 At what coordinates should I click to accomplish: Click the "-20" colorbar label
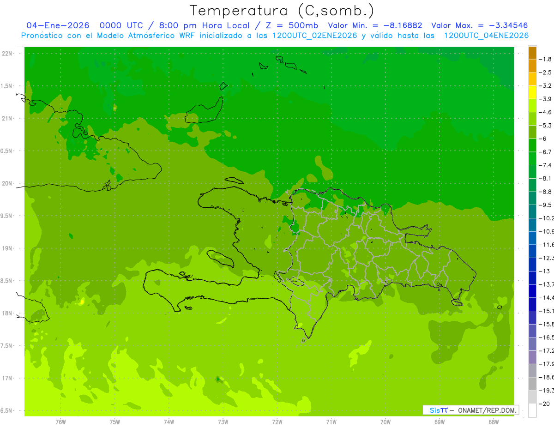pos(545,404)
